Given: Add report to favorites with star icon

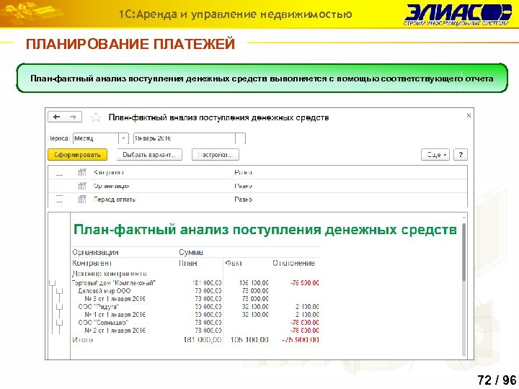Looking at the screenshot, I should click(95, 117).
